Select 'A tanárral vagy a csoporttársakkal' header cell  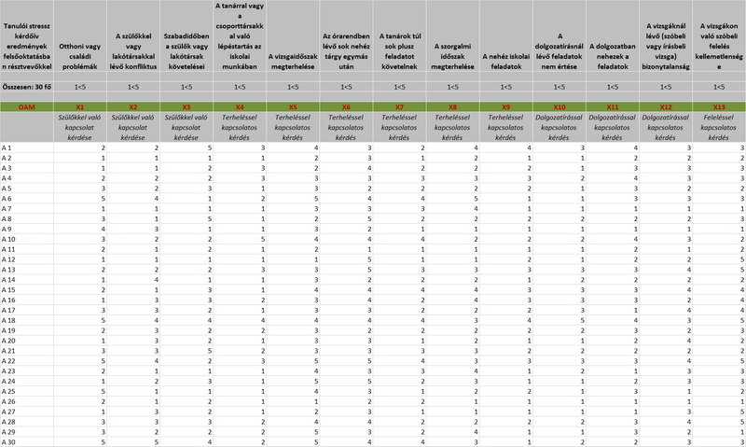point(240,36)
